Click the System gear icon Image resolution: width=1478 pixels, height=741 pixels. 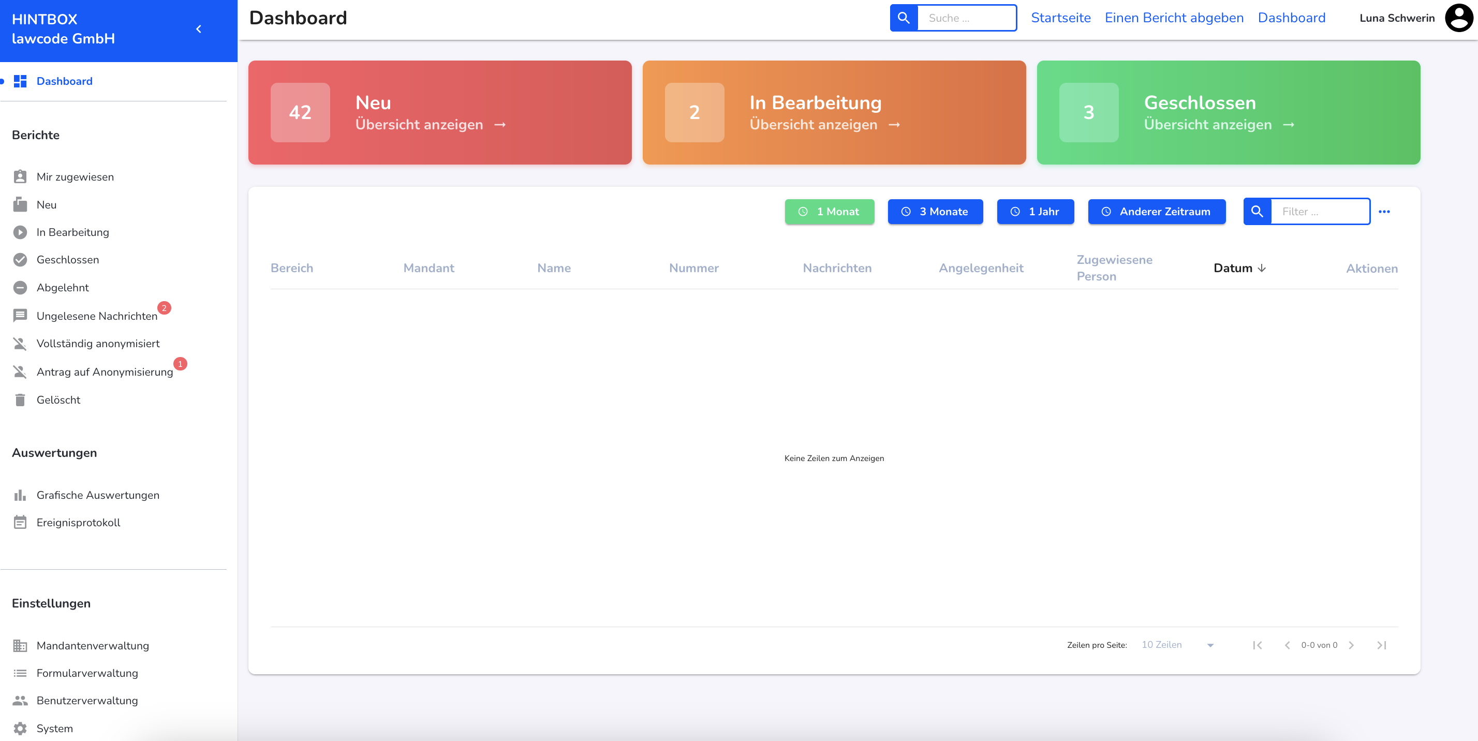coord(20,729)
